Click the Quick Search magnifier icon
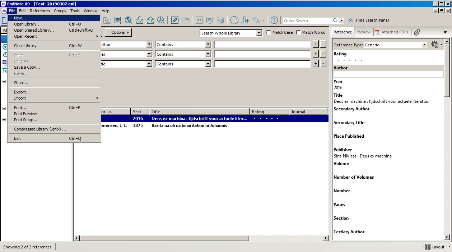 [x=335, y=20]
